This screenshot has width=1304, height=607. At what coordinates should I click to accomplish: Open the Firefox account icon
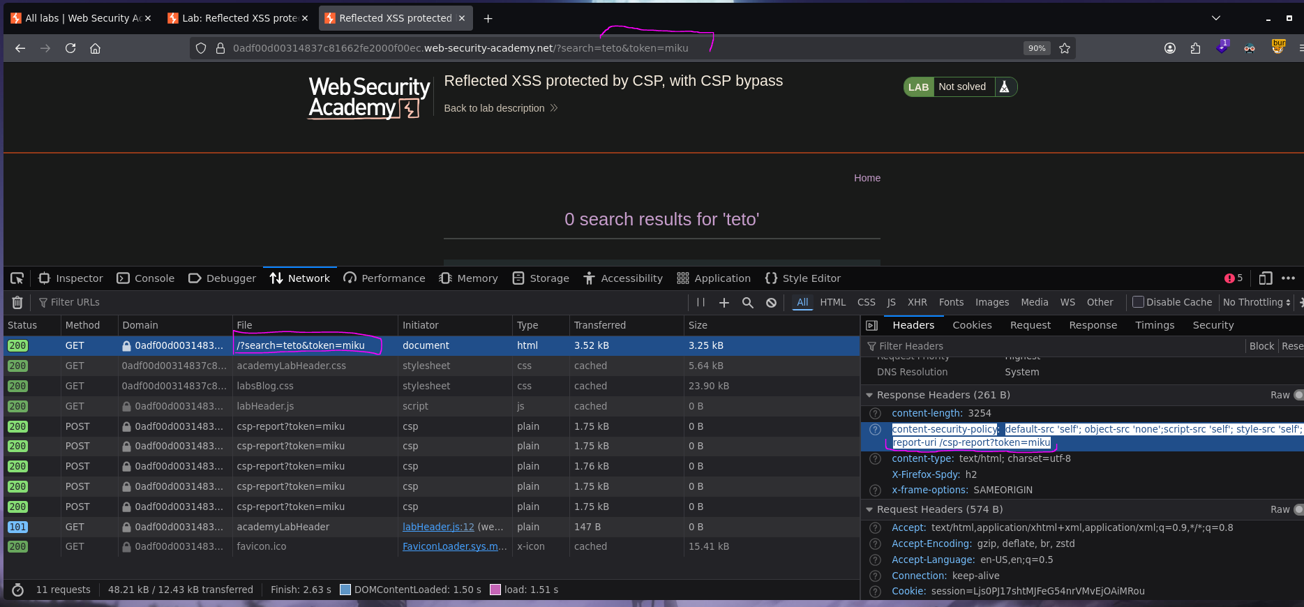pos(1170,48)
